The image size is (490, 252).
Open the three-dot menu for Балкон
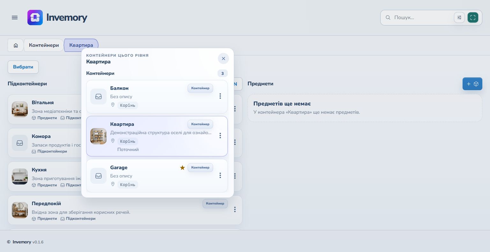point(220,96)
